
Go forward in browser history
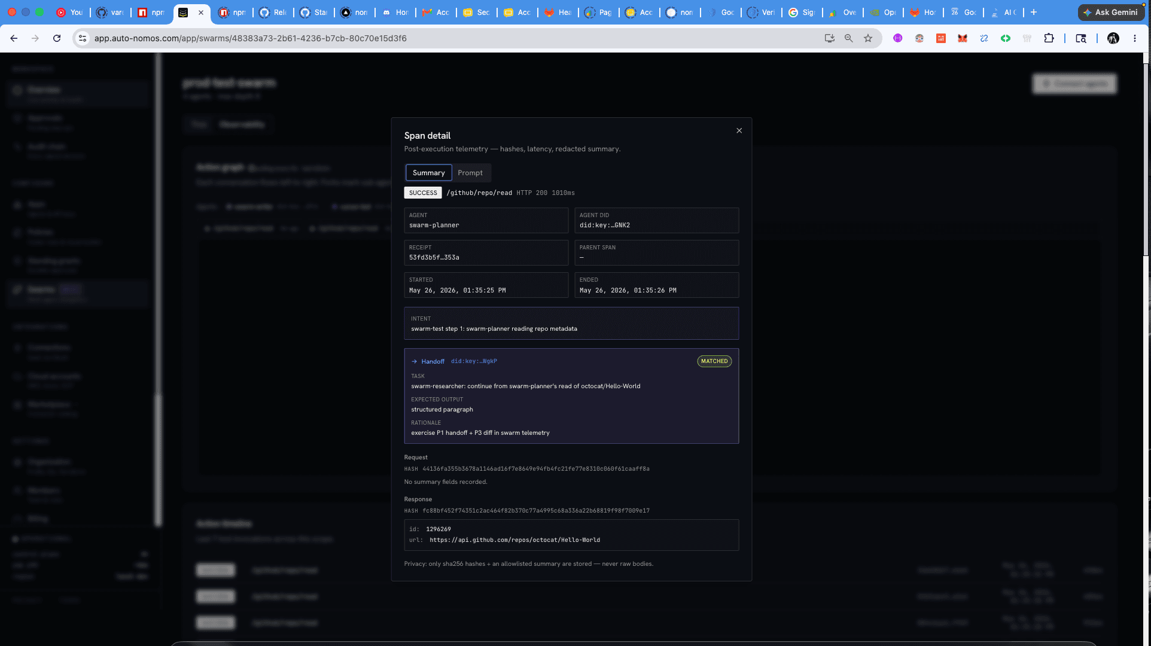click(35, 38)
